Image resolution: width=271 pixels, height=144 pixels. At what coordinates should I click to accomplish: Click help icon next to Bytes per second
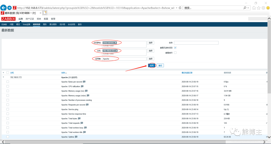click(x=84, y=82)
